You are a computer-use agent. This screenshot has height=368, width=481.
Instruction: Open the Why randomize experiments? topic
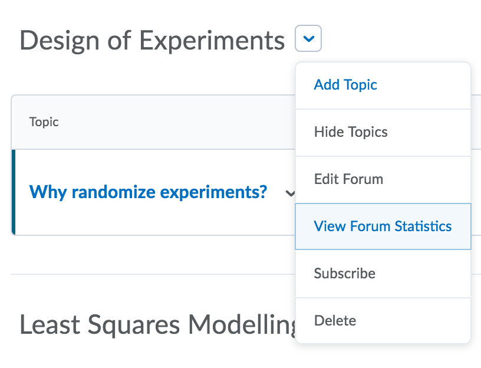click(x=148, y=192)
